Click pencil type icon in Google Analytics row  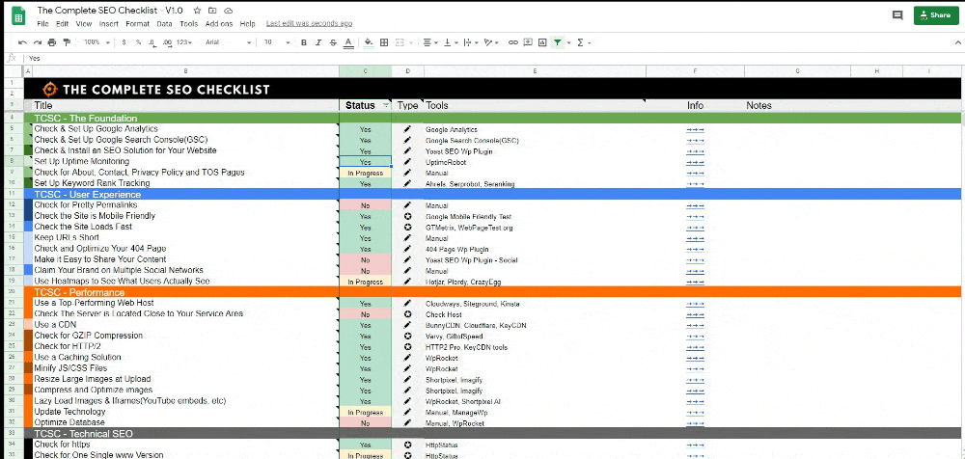point(407,130)
